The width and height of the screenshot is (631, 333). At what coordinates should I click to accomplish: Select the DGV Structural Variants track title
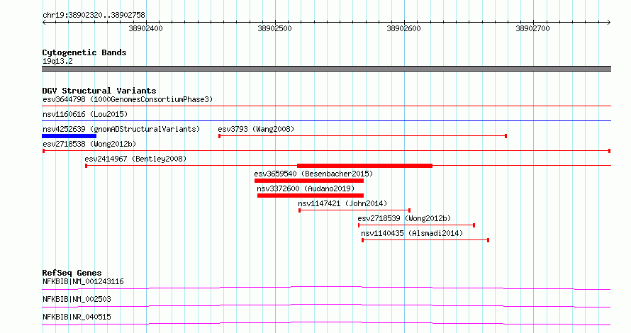99,91
